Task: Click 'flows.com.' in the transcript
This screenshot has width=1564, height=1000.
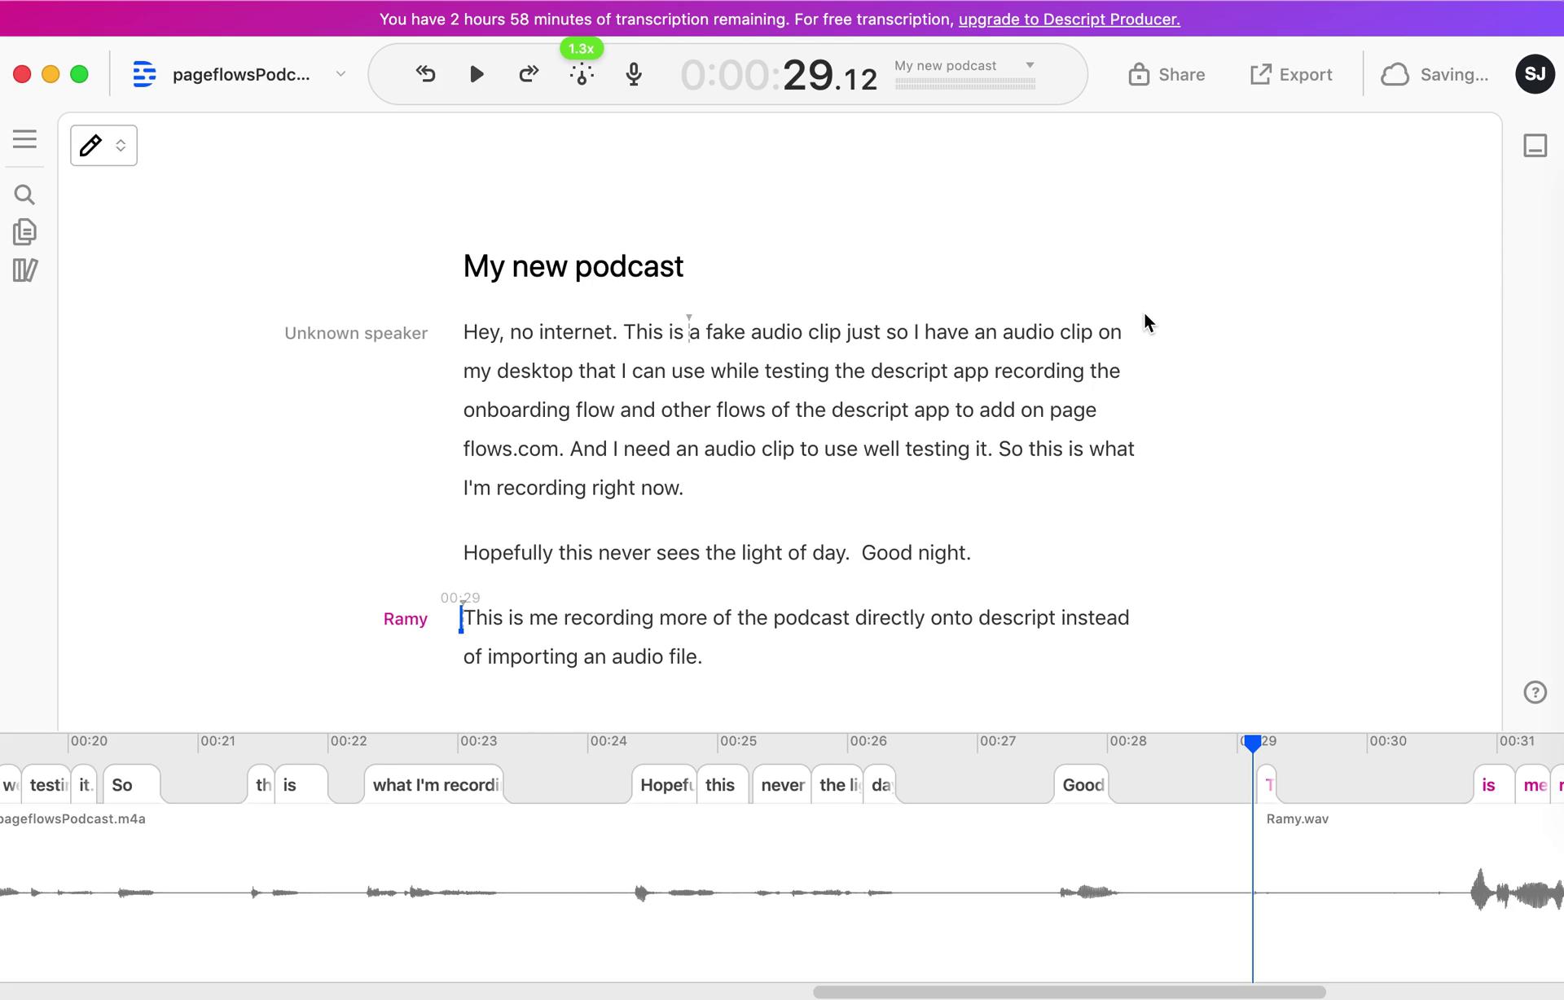Action: coord(513,449)
